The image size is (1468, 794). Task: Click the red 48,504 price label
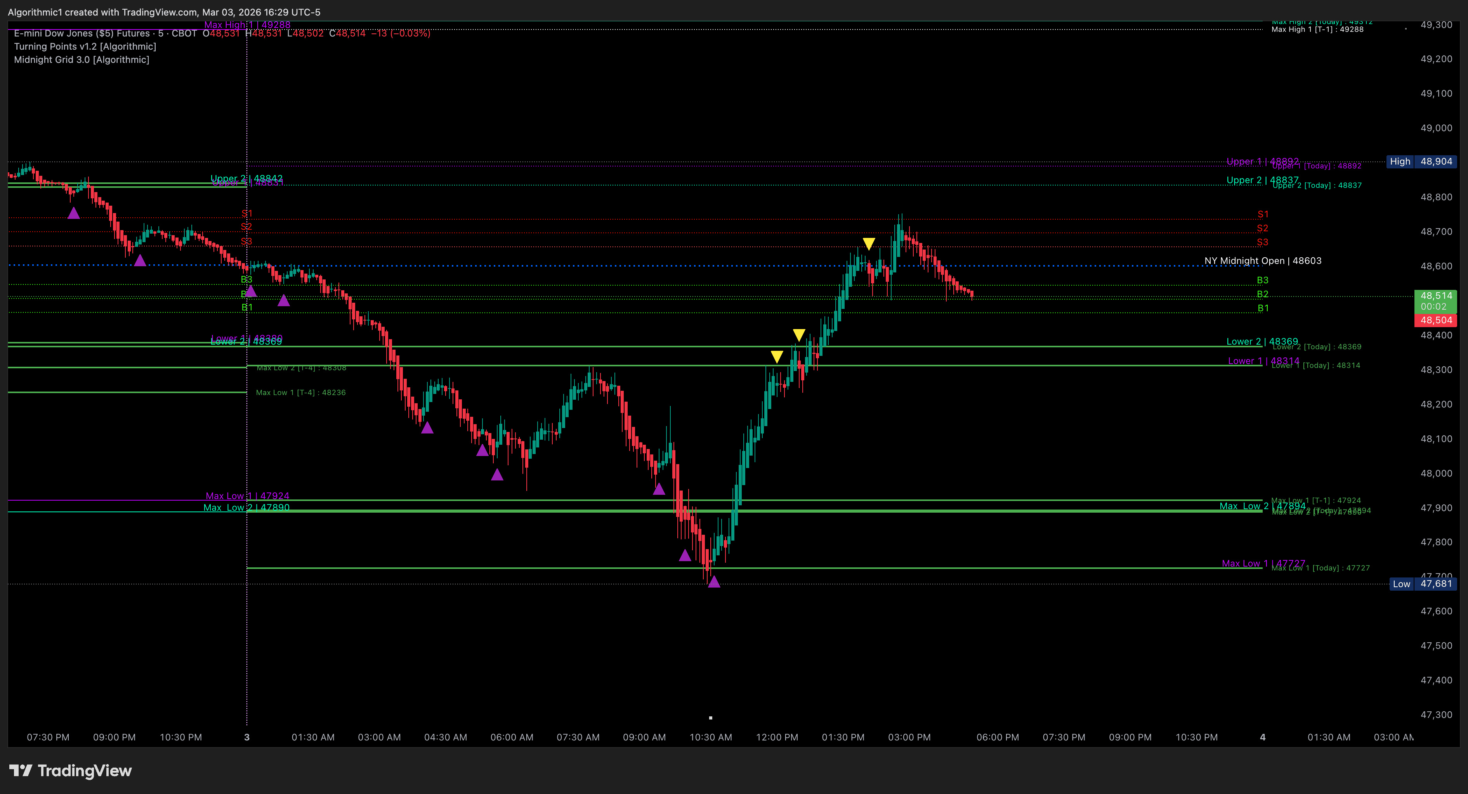[x=1435, y=320]
